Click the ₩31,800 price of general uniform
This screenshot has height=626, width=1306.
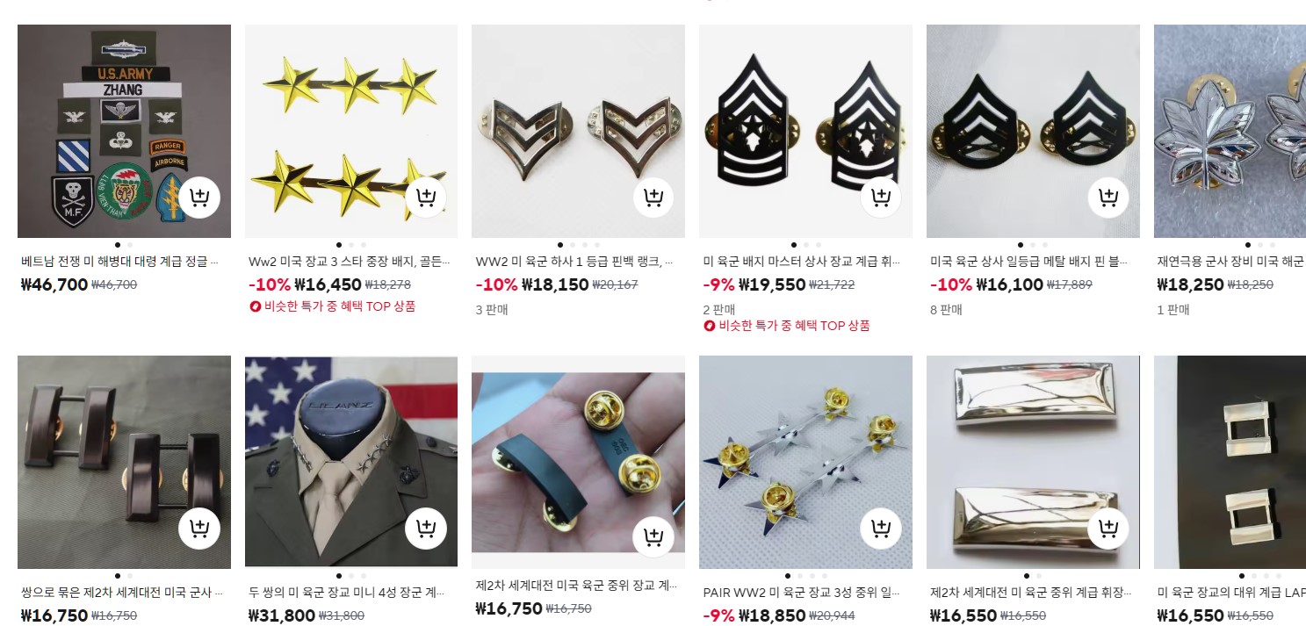[282, 615]
